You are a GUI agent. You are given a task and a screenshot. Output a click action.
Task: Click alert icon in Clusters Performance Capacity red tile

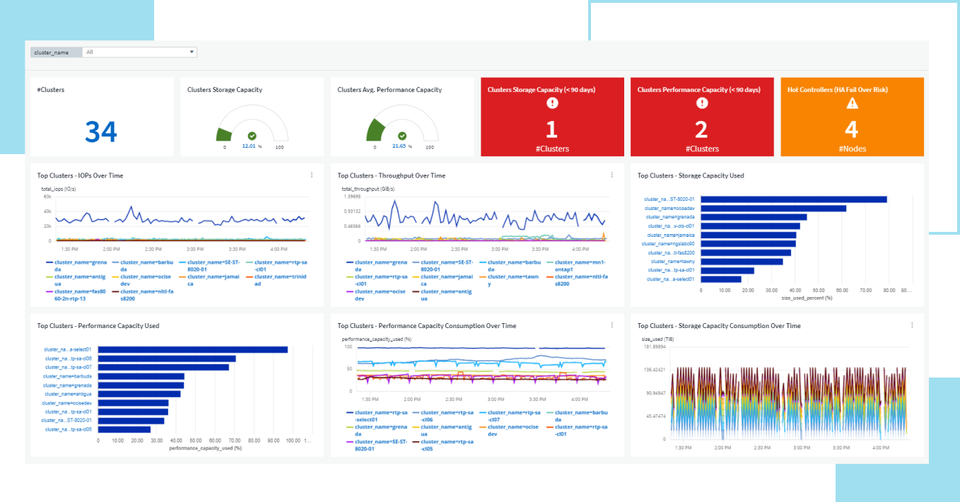tap(701, 103)
